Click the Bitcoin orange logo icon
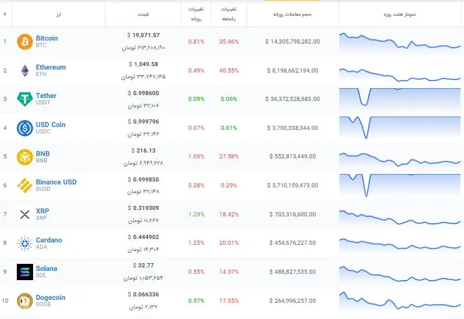464x319 pixels. tap(25, 42)
